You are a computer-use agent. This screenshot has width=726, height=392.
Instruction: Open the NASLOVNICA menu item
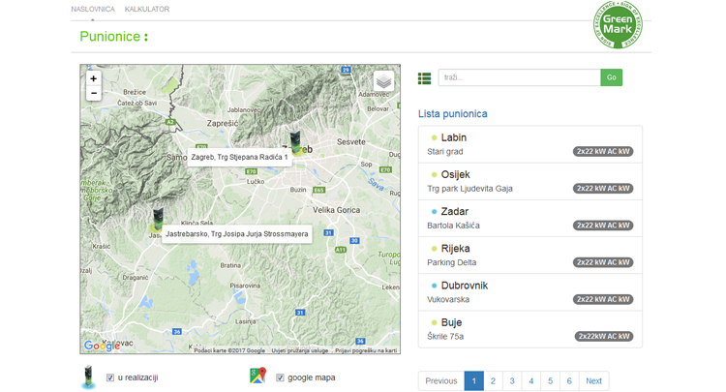click(93, 10)
